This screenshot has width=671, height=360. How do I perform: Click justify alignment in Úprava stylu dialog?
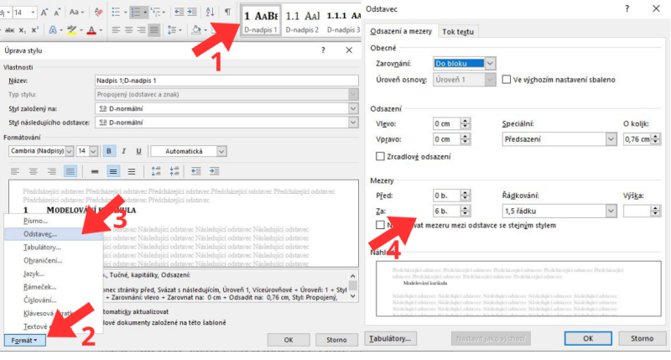point(70,172)
